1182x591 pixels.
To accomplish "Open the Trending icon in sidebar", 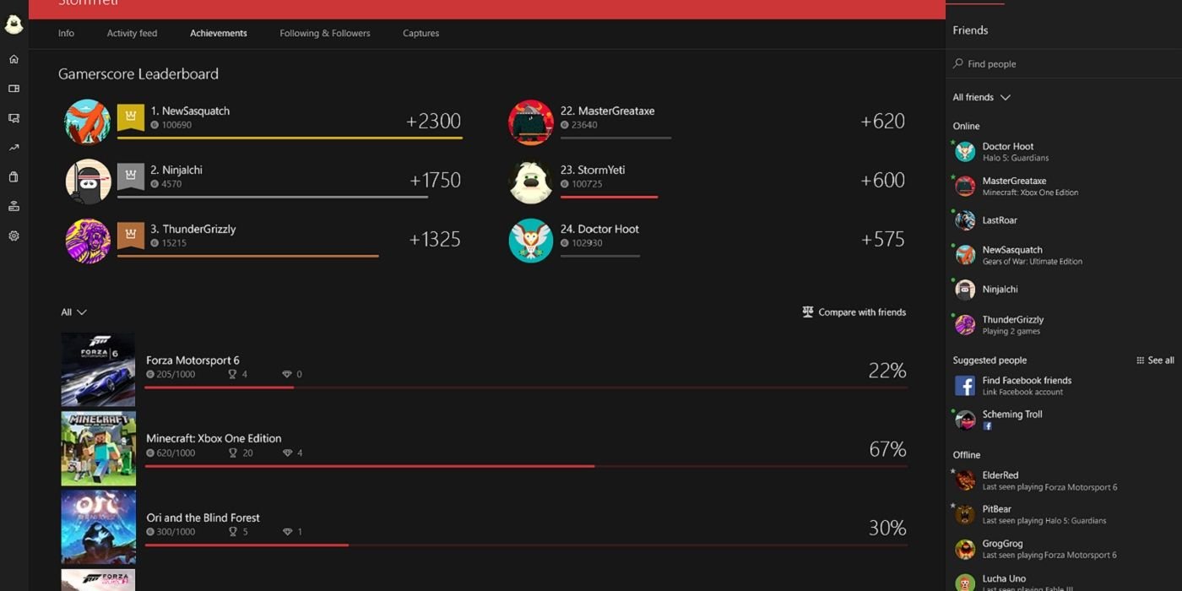I will 14,148.
